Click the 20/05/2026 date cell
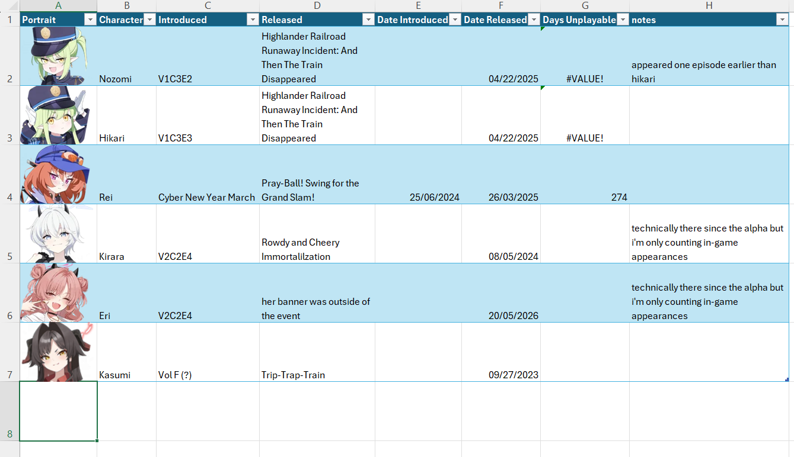The height and width of the screenshot is (457, 794). [501, 293]
